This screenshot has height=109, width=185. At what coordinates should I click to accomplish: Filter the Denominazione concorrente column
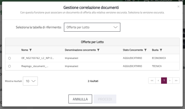click(x=98, y=50)
